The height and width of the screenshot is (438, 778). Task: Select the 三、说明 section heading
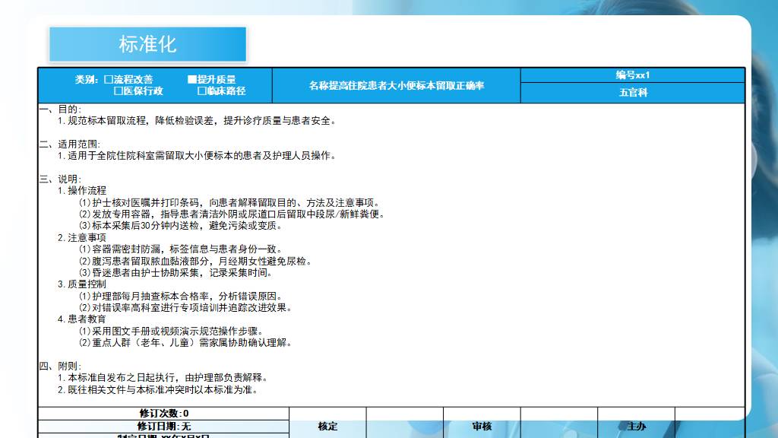(60, 179)
